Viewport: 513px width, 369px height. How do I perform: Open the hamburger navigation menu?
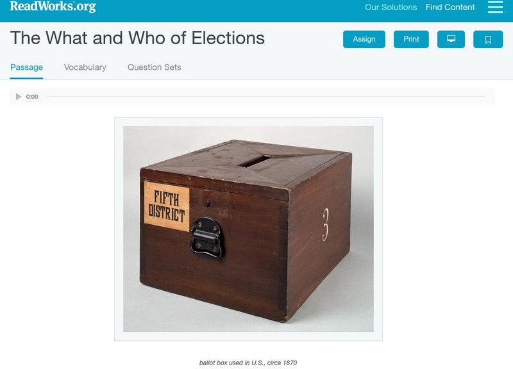(x=495, y=7)
